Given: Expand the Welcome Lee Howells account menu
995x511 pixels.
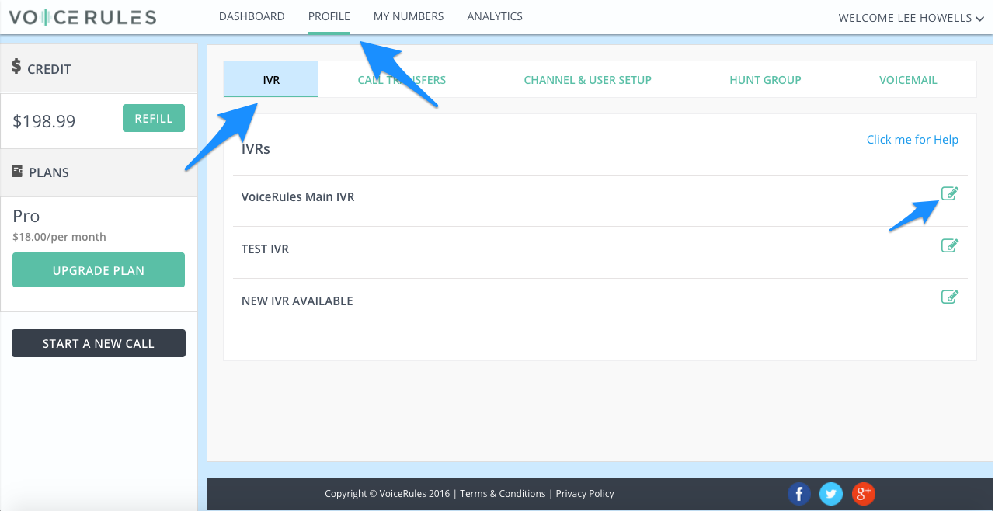Looking at the screenshot, I should tap(910, 17).
